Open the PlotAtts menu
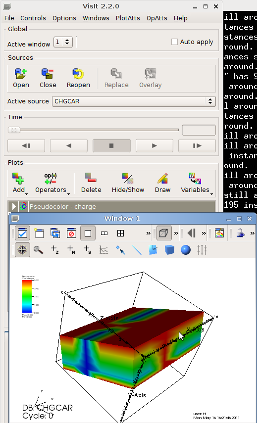 pos(128,18)
